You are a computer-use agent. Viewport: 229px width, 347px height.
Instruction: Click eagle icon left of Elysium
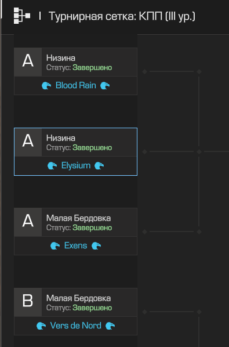click(52, 166)
